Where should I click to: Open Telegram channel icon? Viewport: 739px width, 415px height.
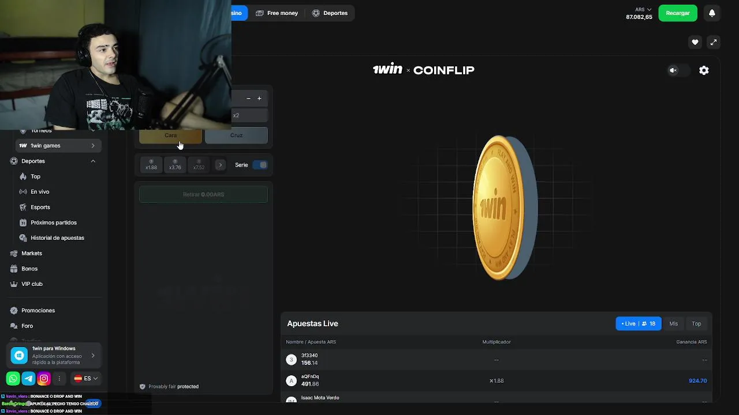click(x=28, y=379)
